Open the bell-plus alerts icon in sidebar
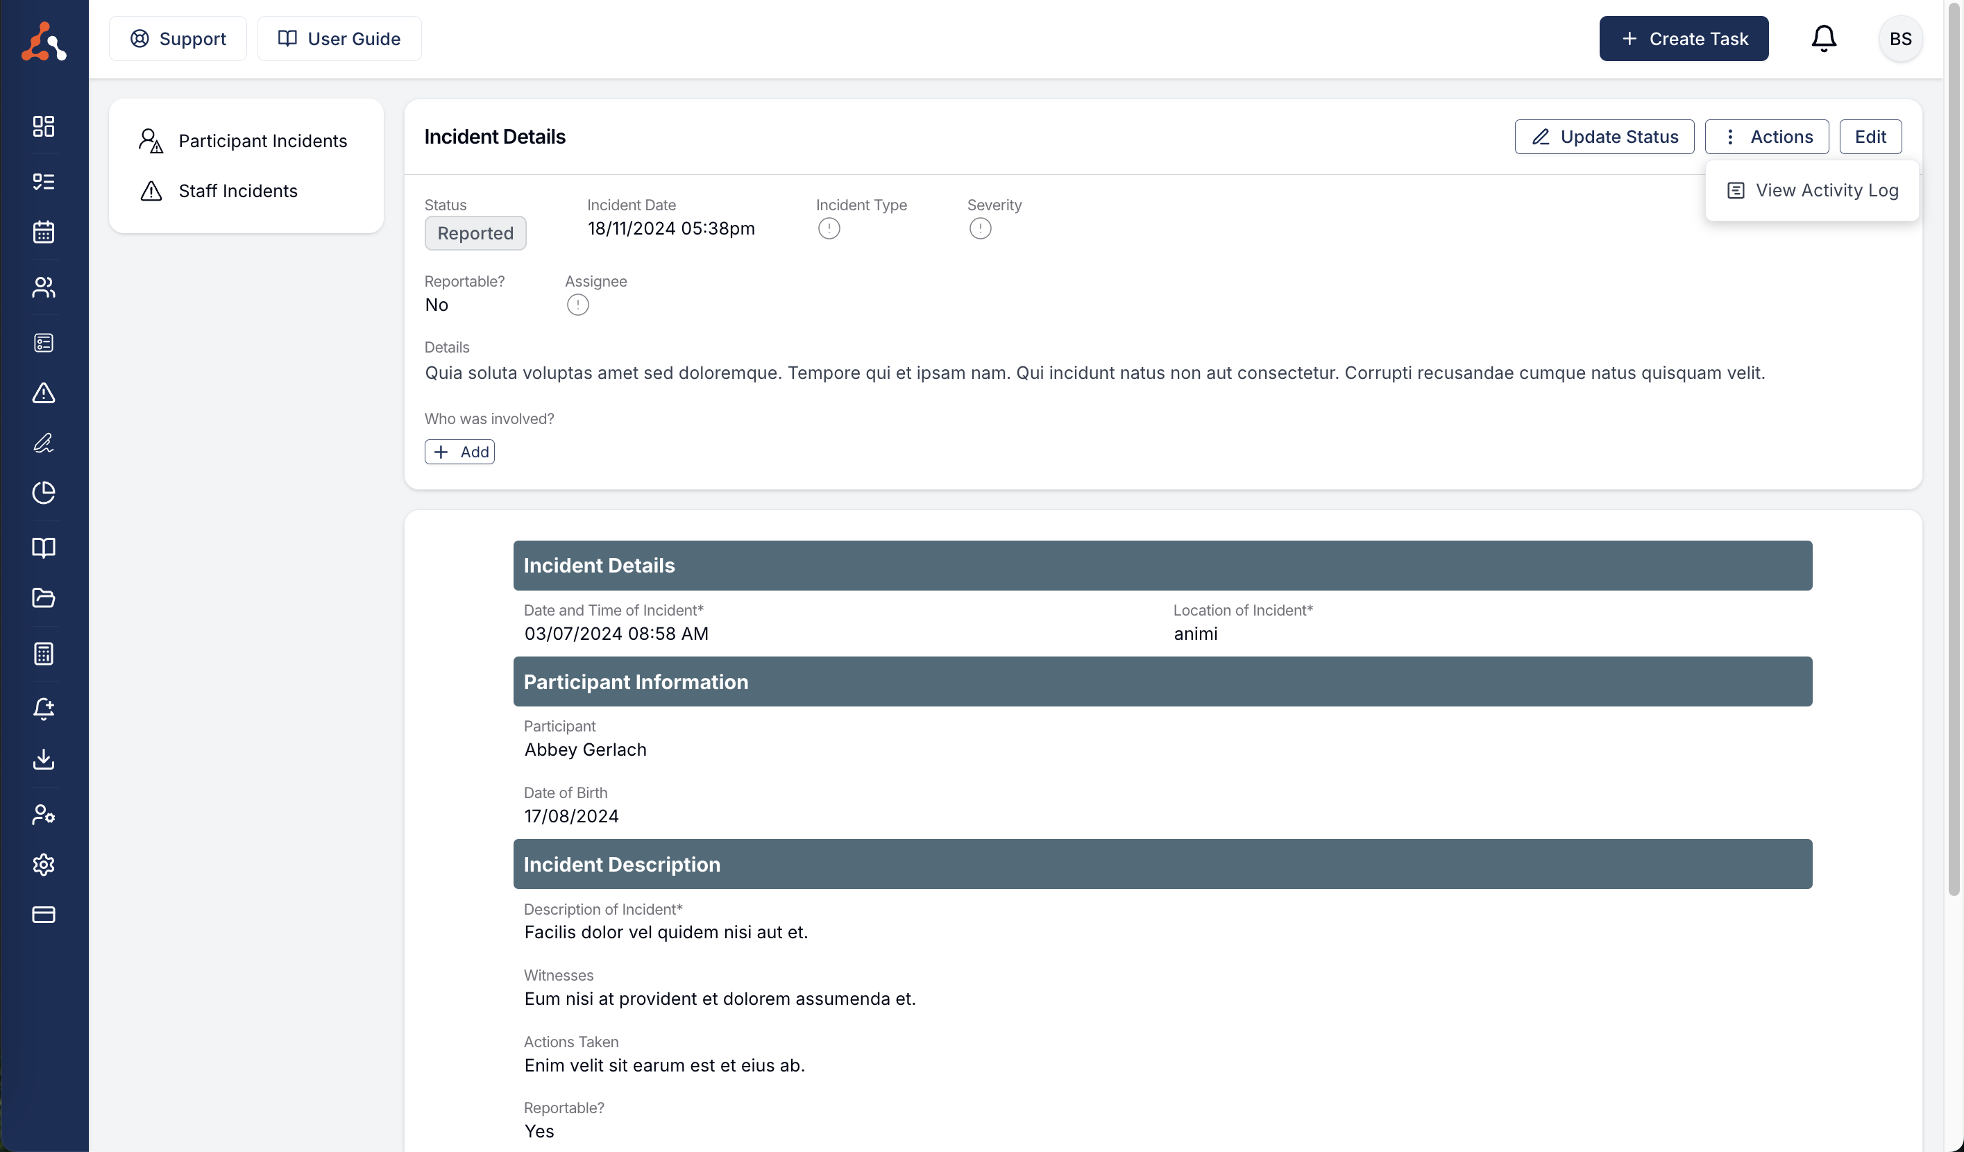 pyautogui.click(x=44, y=709)
